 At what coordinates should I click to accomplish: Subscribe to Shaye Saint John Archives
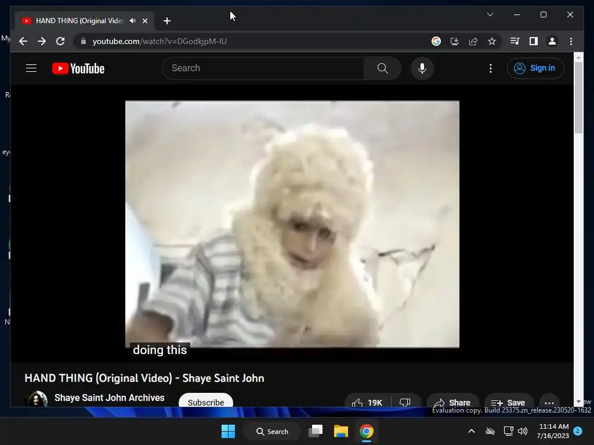pyautogui.click(x=206, y=401)
